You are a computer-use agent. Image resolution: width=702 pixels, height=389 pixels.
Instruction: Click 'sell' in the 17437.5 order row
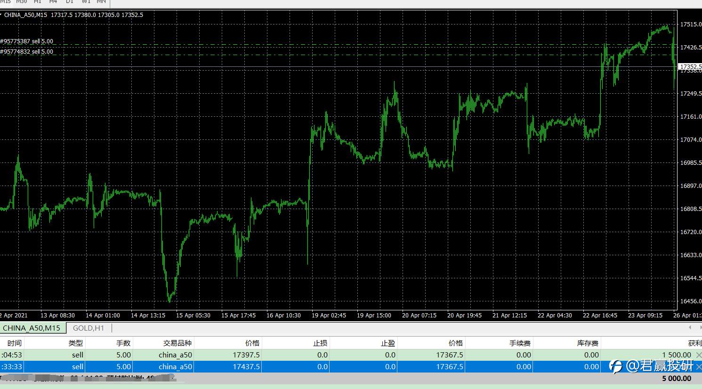point(78,367)
